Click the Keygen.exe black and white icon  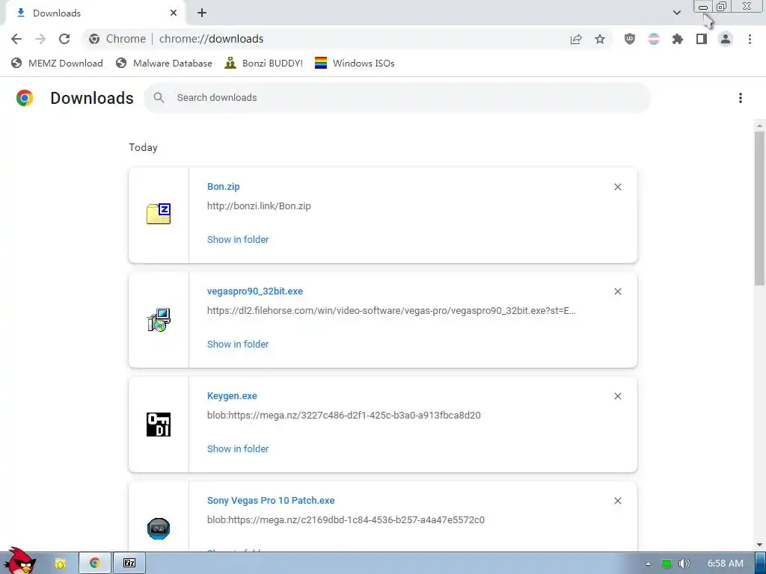tap(159, 425)
